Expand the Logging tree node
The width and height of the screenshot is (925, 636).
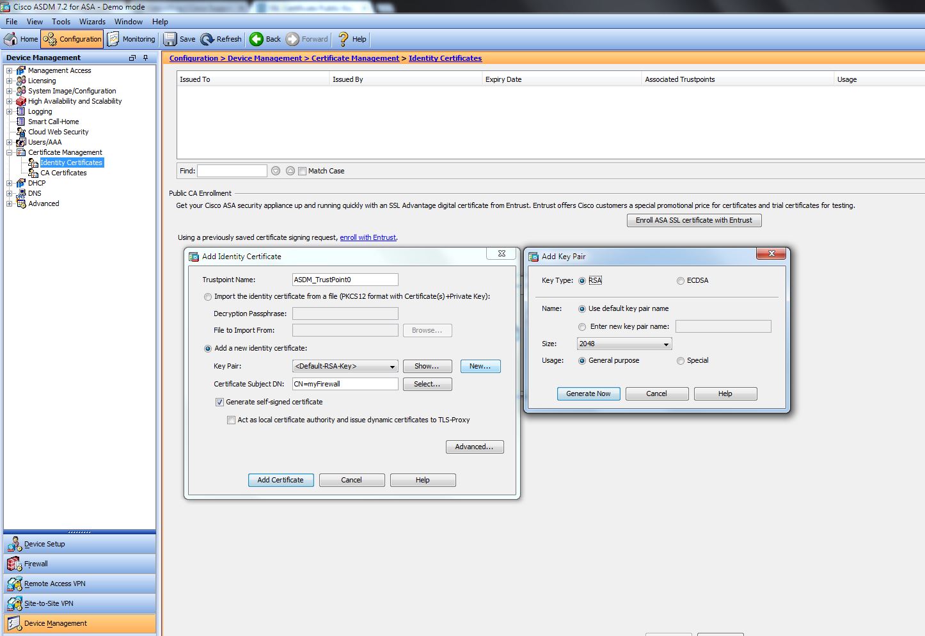click(10, 112)
